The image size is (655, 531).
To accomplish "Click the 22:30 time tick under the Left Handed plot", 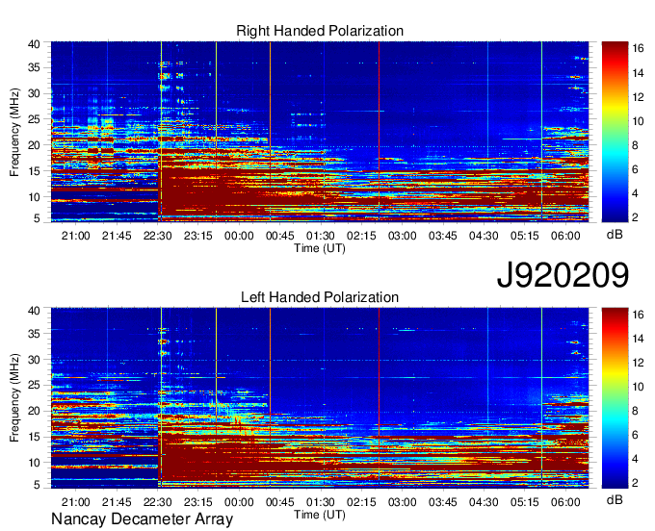I will tap(157, 502).
